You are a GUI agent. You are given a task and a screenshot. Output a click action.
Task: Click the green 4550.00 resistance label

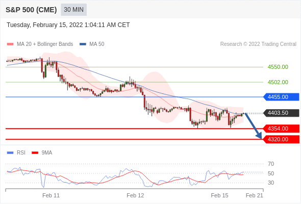tap(278, 67)
